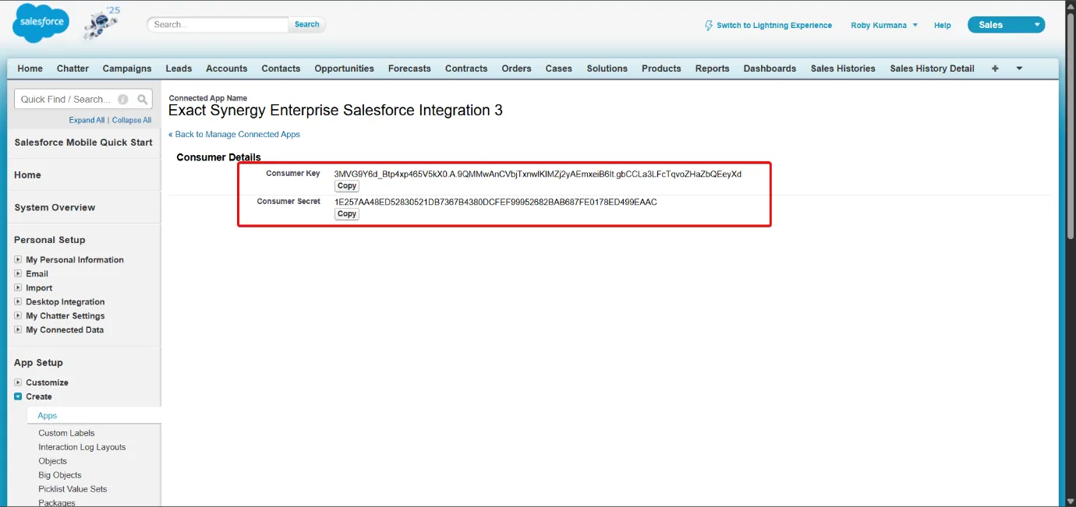Open the Sales app menu dropdown
The width and height of the screenshot is (1076, 507).
(1006, 25)
